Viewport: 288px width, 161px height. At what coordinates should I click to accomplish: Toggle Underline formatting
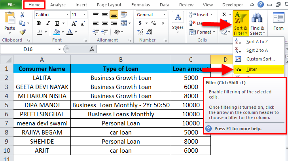57,23
